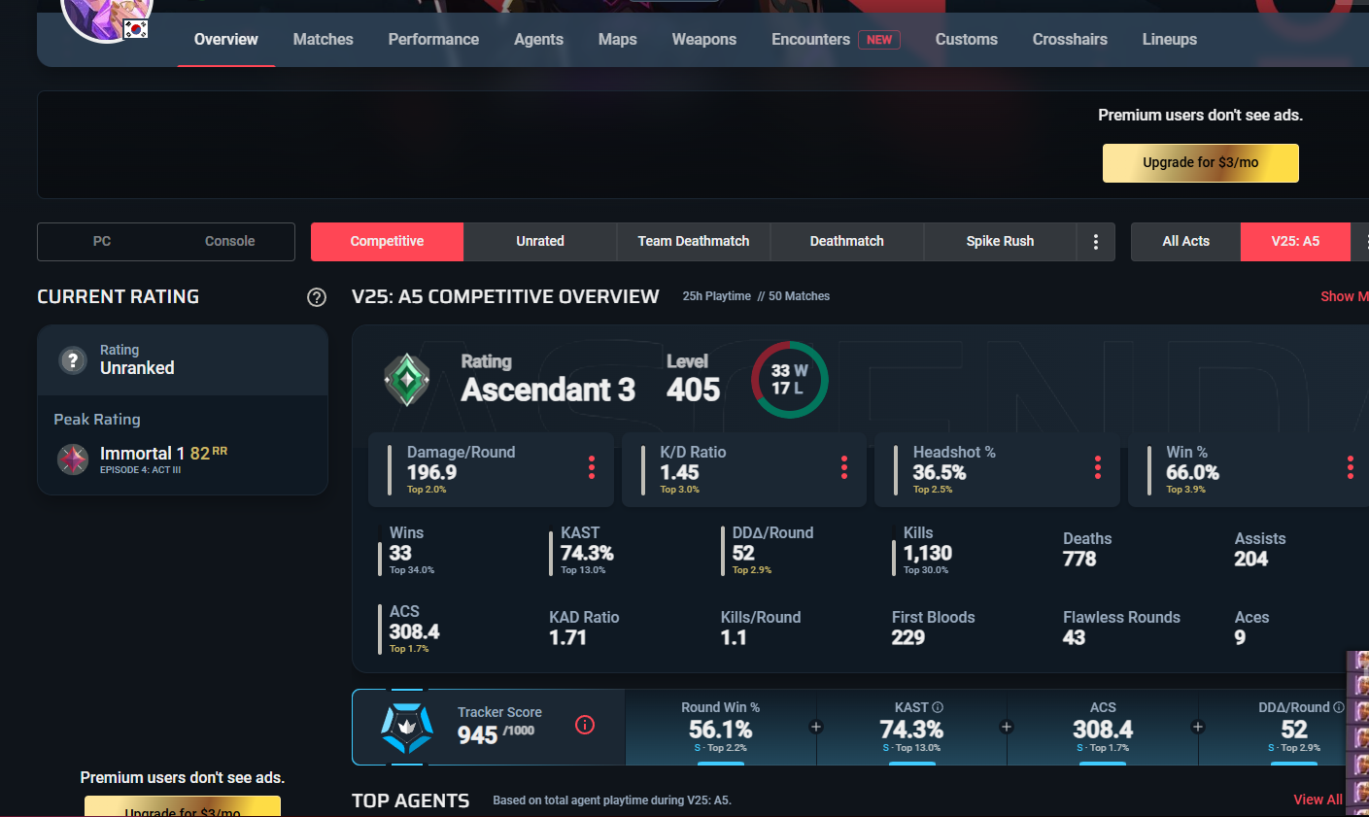Click the K/D Ratio value 1.45
The height and width of the screenshot is (817, 1369).
coord(679,473)
